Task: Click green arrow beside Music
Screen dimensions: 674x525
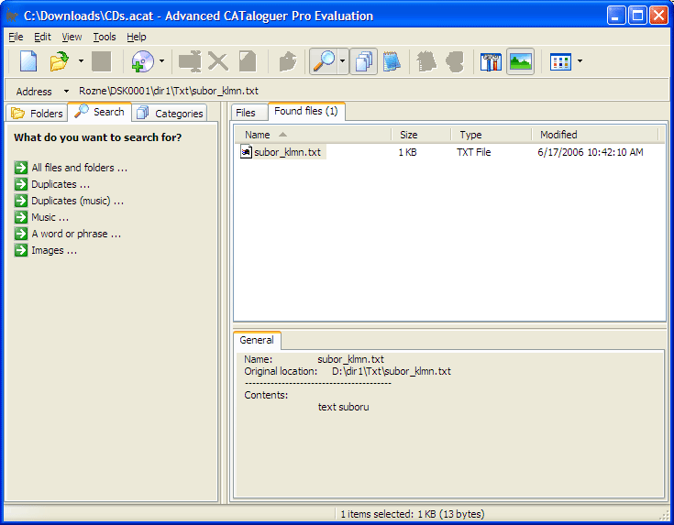Action: [x=20, y=217]
